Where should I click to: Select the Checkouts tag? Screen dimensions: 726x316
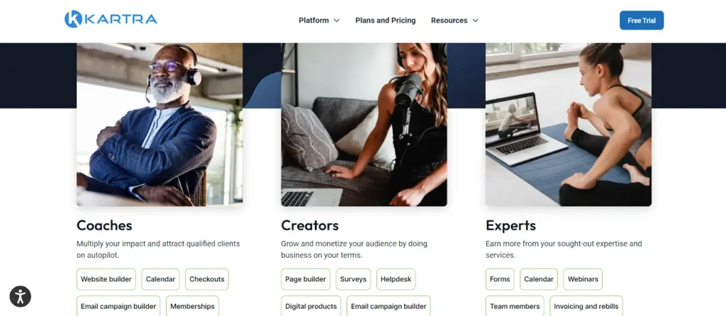tap(206, 279)
